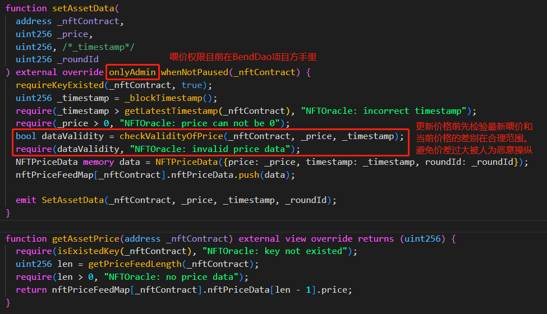Screen dimensions: 547x314
Task: Click the _blockTimestamp() call
Action: 168,98
